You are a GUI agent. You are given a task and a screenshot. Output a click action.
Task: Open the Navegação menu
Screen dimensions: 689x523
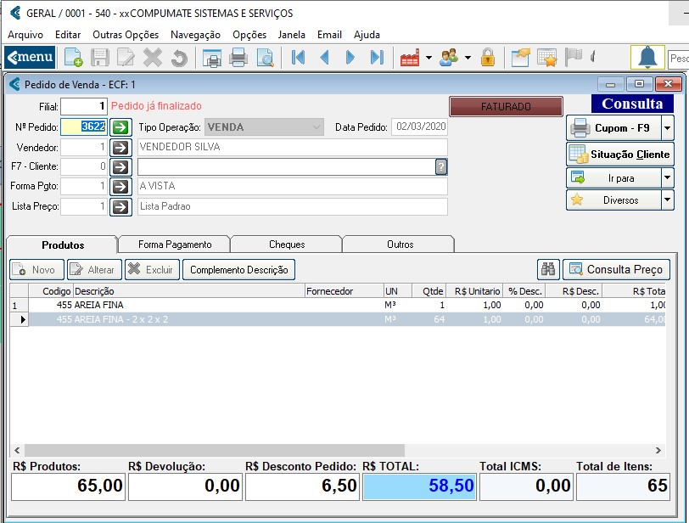pos(195,35)
